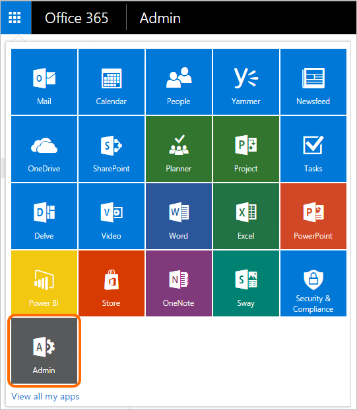
Task: Click the Office 365 header title
Action: pos(77,18)
